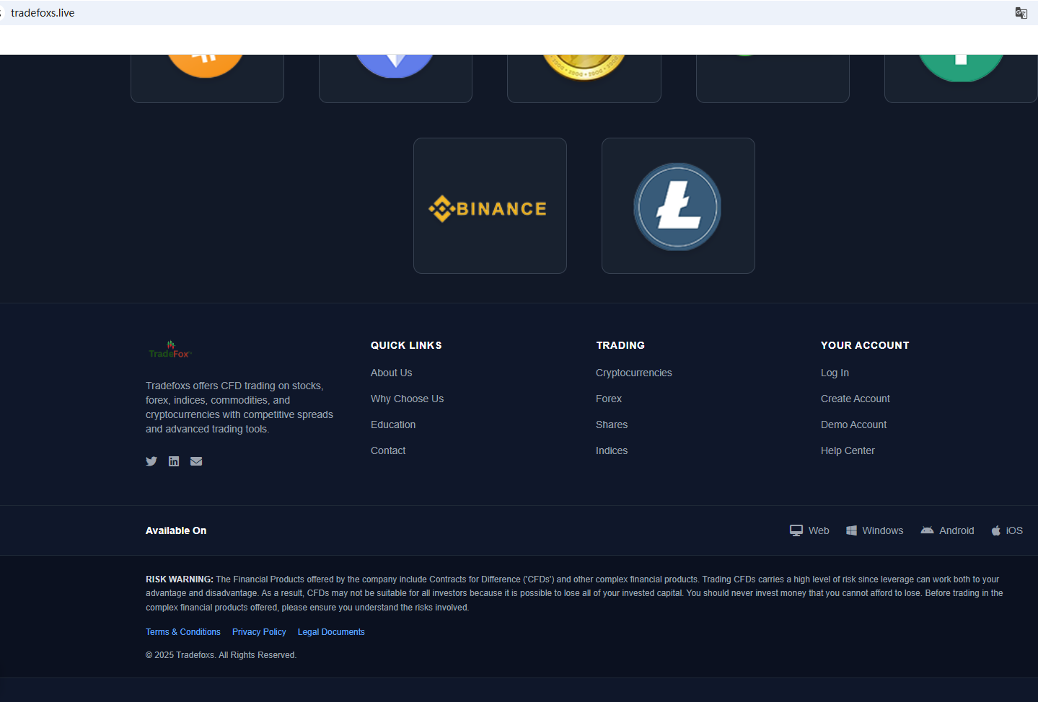Click the Windows logo icon
Image resolution: width=1038 pixels, height=702 pixels.
click(851, 530)
